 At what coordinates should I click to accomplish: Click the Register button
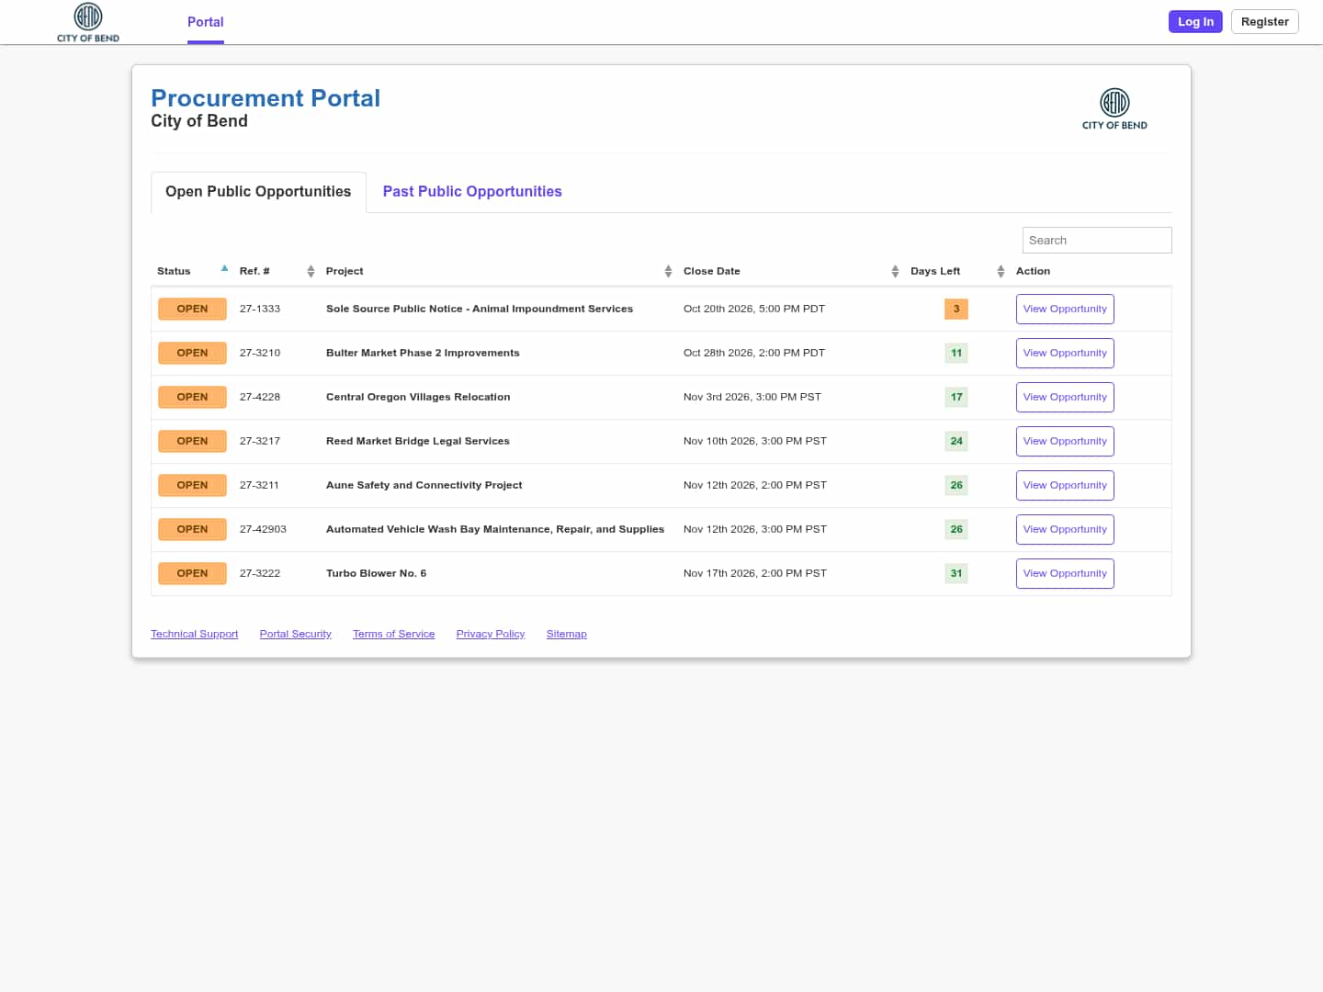1264,21
